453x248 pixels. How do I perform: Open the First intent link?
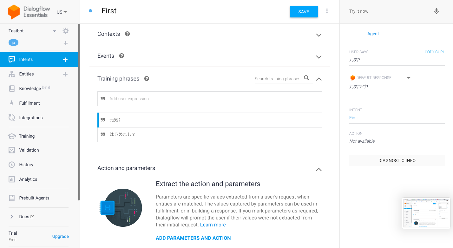[353, 117]
